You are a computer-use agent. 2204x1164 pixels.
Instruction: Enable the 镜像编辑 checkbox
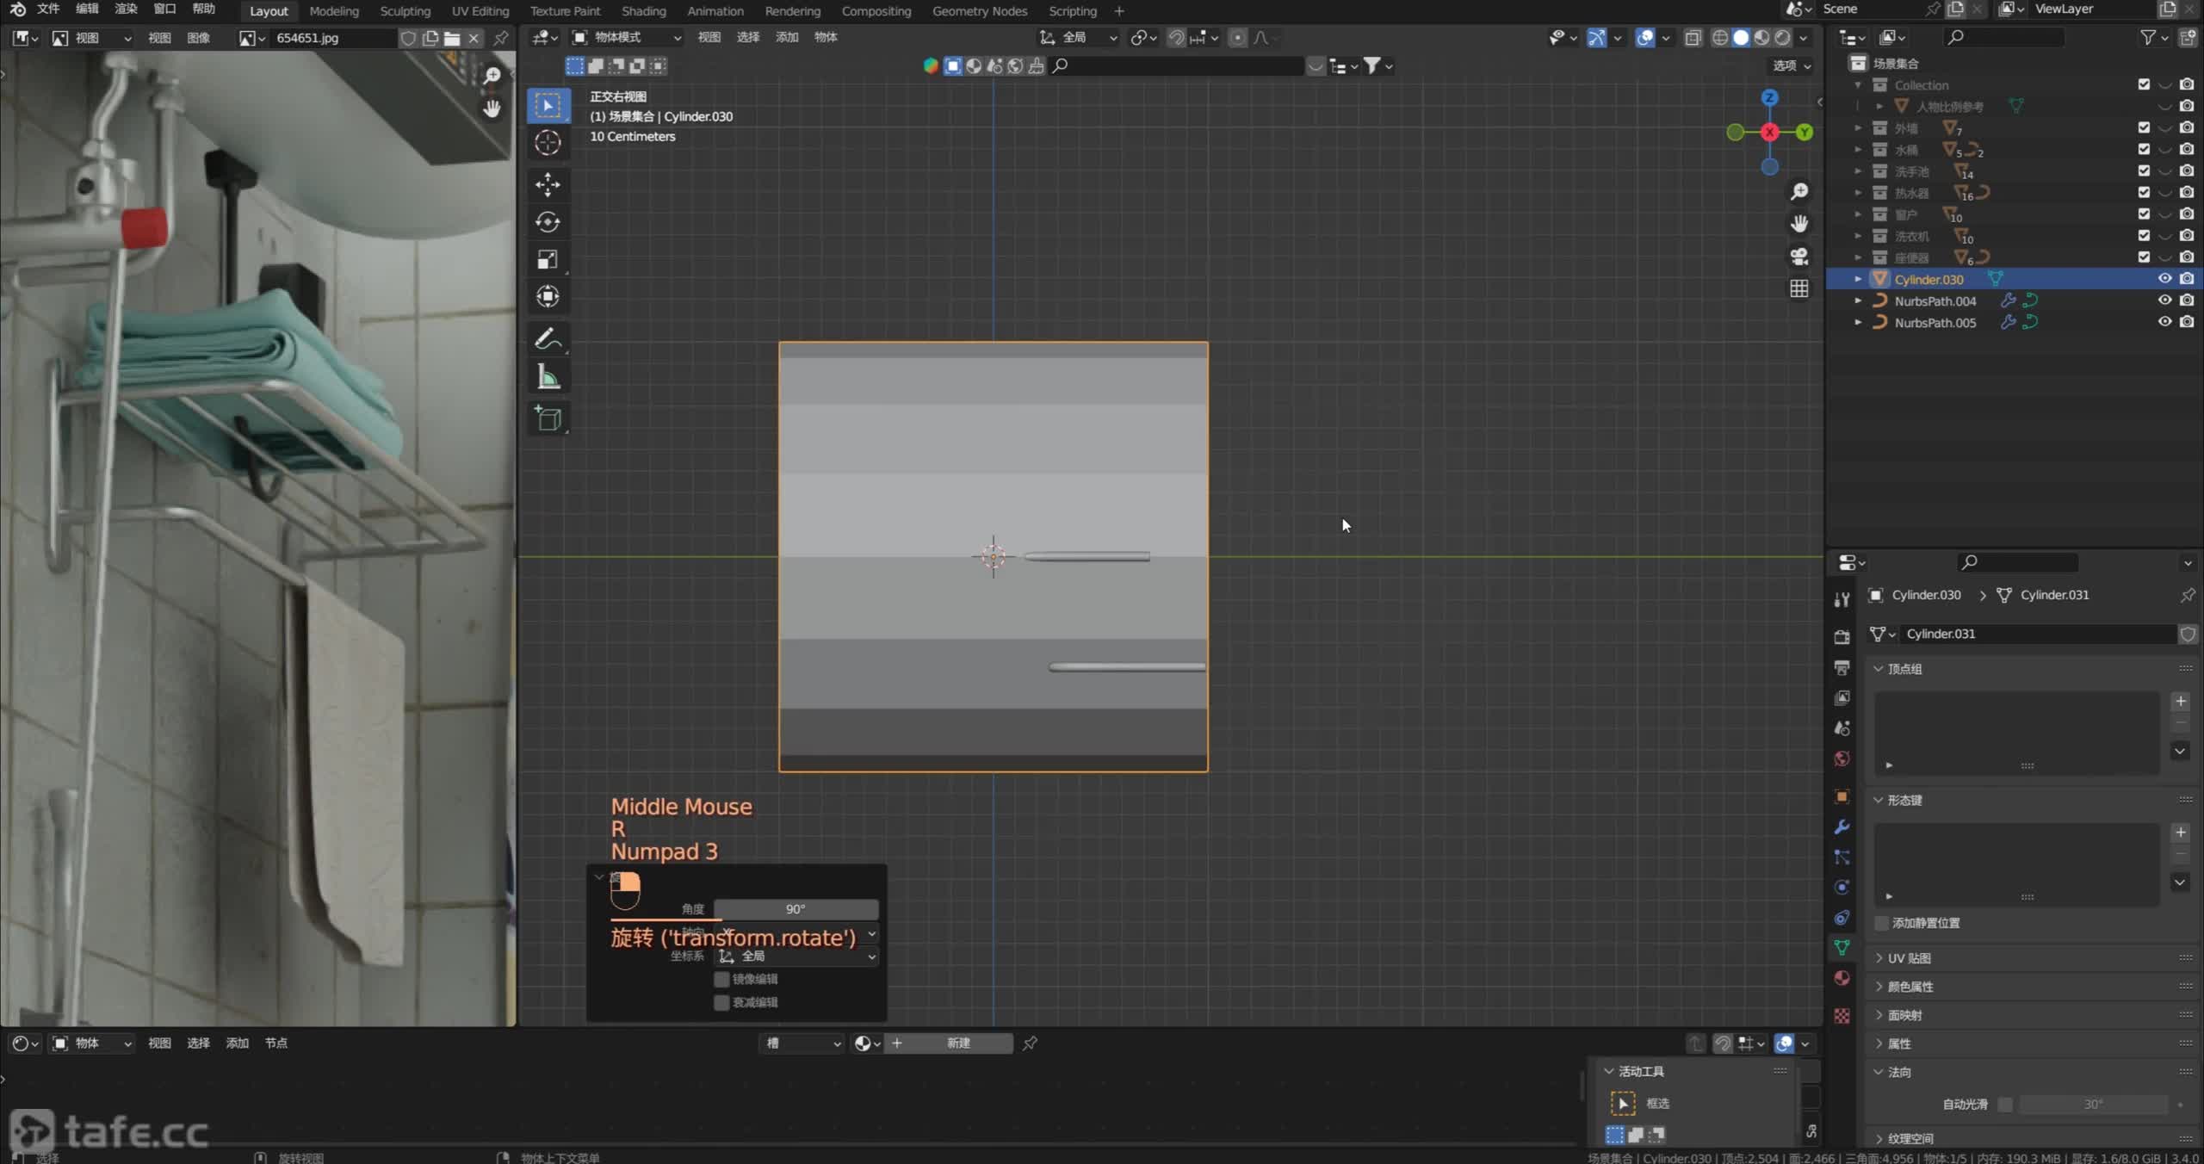click(721, 979)
